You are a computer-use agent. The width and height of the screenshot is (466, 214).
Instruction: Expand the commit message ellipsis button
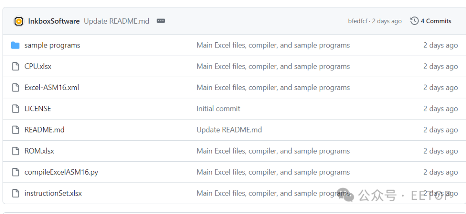coord(161,21)
